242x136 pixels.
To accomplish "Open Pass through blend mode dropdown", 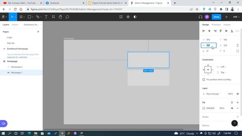I will 213,94.
